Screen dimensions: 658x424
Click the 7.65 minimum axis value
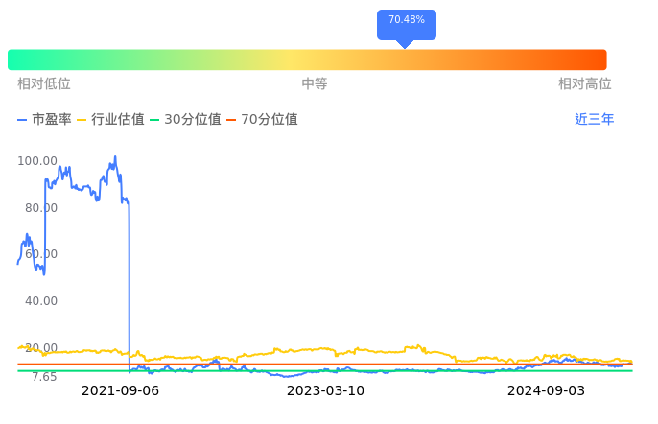tap(44, 377)
